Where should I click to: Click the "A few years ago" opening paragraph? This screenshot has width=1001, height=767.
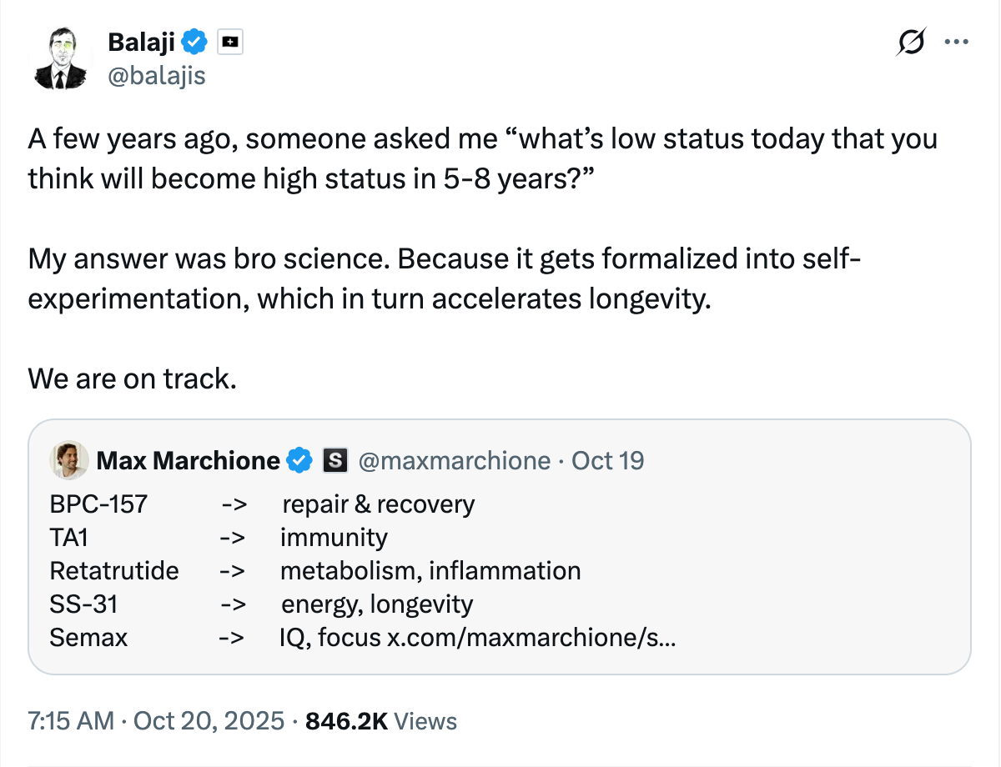pos(482,157)
